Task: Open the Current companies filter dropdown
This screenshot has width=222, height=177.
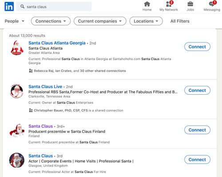Action: pyautogui.click(x=100, y=21)
